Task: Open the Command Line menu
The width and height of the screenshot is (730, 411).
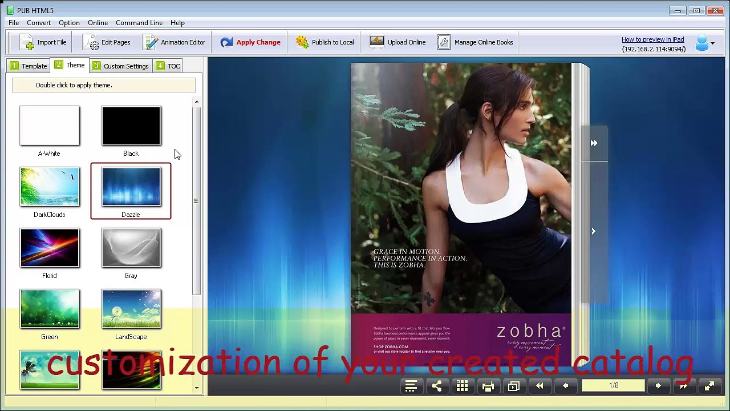Action: pyautogui.click(x=139, y=23)
